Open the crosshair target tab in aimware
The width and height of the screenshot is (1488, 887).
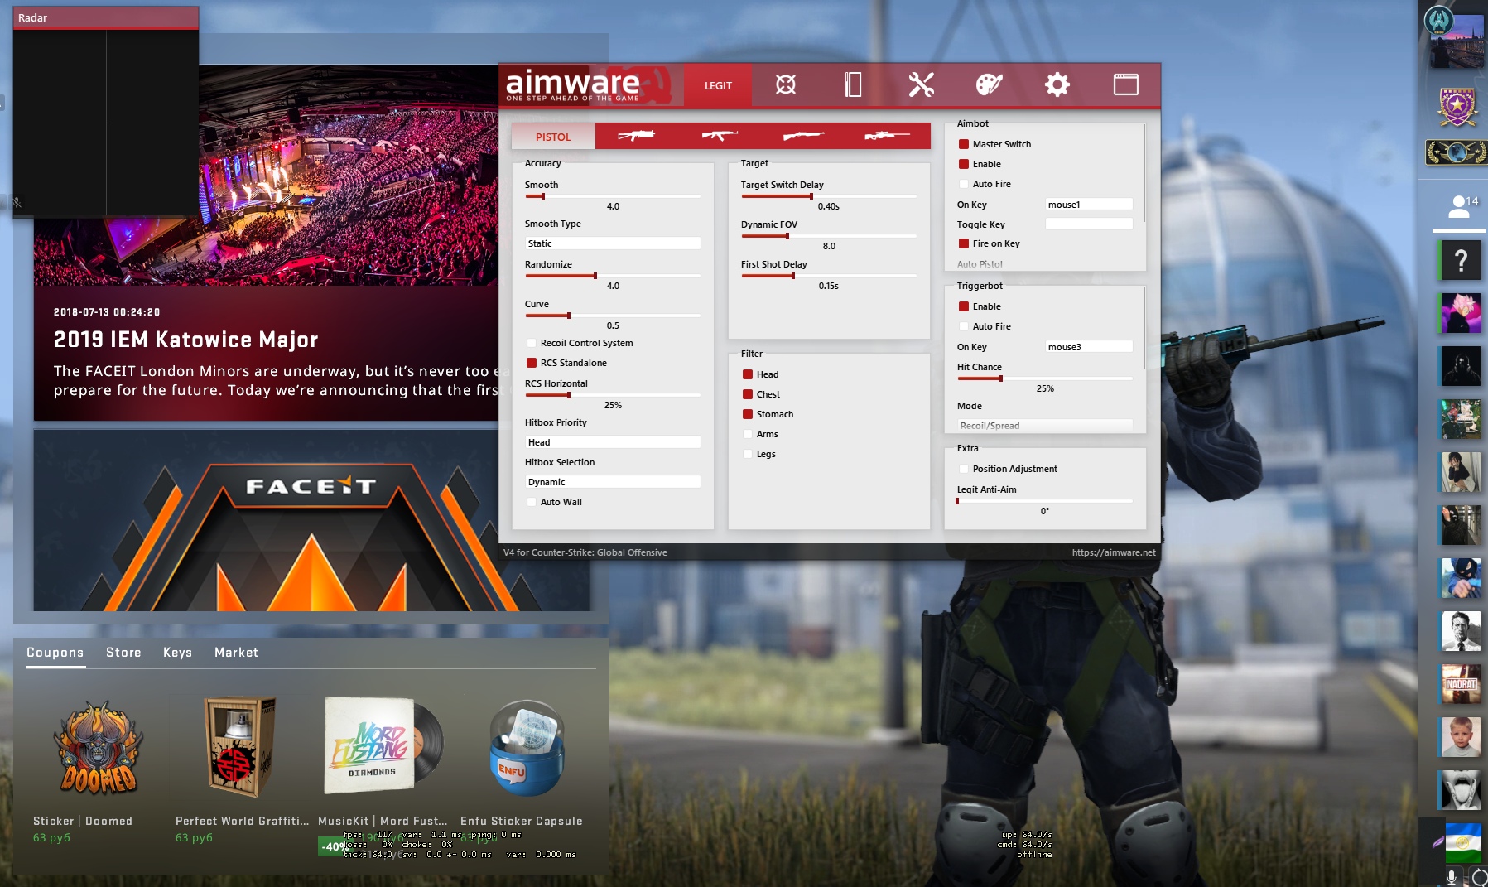click(786, 84)
